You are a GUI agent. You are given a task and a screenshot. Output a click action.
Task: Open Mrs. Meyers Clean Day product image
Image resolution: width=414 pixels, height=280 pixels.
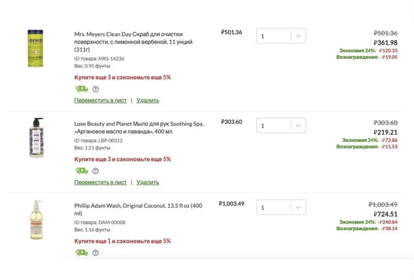point(35,48)
